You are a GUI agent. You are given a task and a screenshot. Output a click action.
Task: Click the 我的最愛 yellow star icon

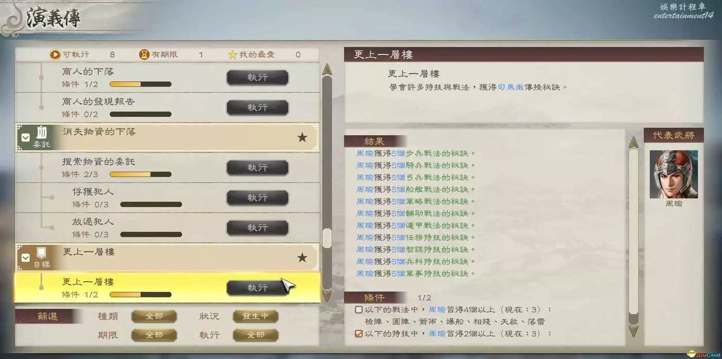coord(233,54)
